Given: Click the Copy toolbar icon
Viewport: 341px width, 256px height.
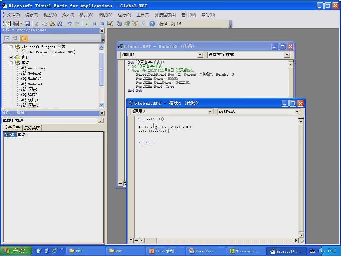Looking at the screenshot, I should tap(44, 24).
